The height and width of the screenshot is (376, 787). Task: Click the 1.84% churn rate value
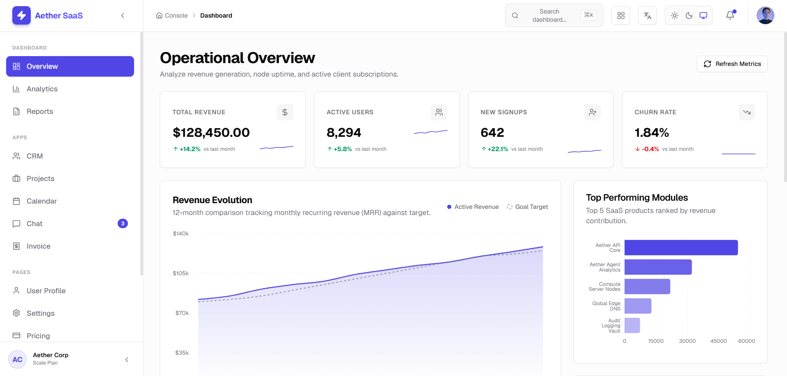pos(652,133)
